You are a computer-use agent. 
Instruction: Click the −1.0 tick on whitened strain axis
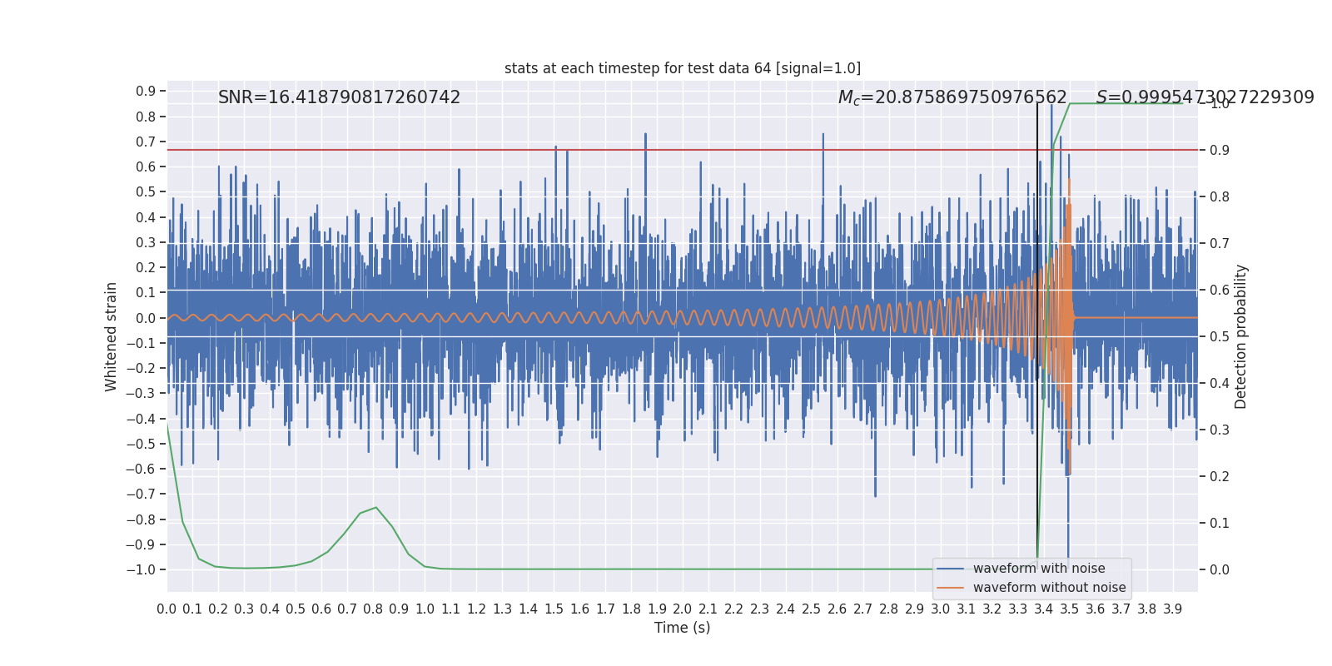[x=142, y=569]
